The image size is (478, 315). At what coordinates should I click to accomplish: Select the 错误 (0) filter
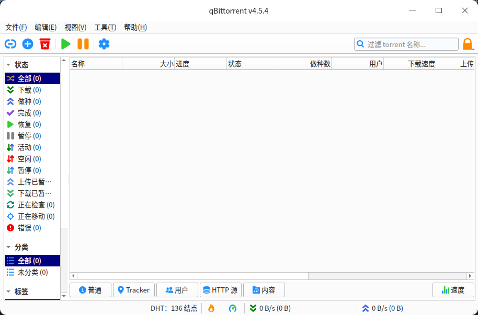pyautogui.click(x=32, y=228)
